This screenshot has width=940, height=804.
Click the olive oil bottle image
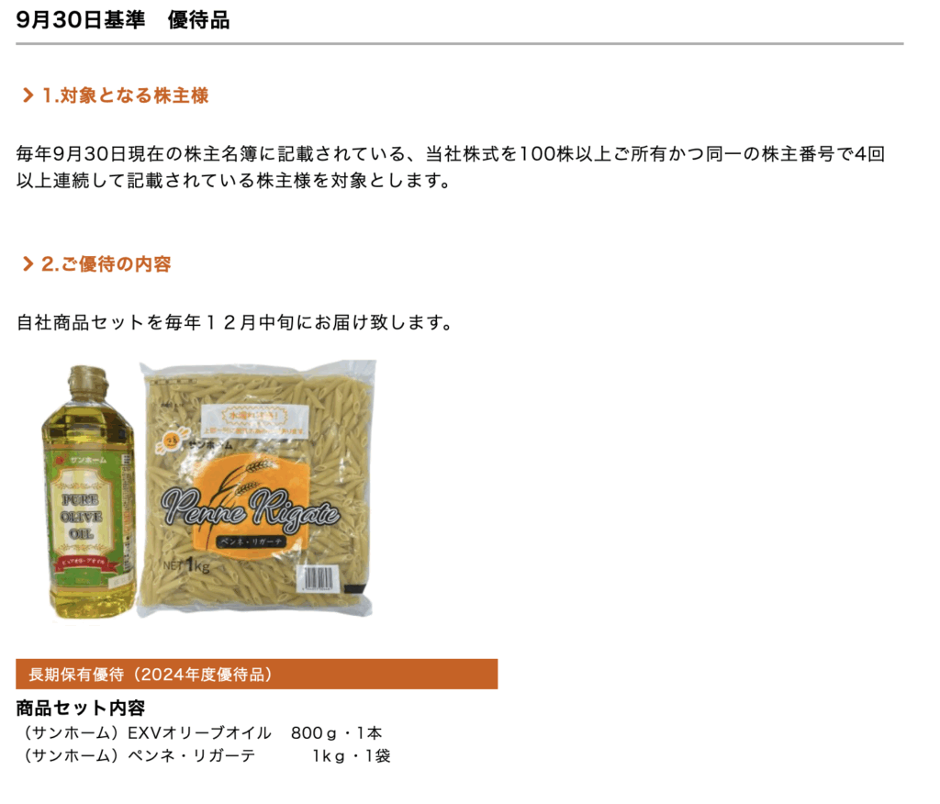89,492
